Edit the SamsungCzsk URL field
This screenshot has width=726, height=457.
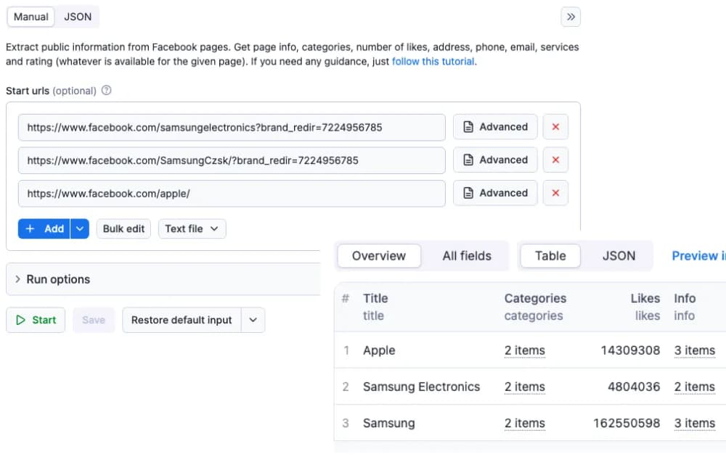(x=232, y=160)
